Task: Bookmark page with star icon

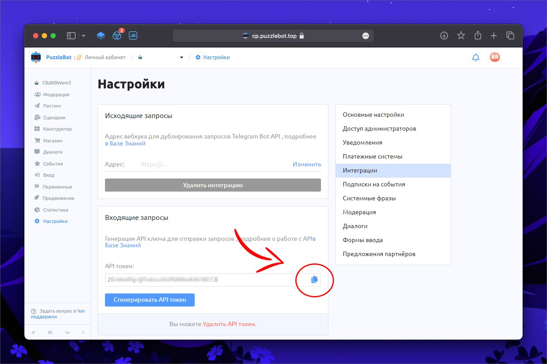Action: click(461, 36)
